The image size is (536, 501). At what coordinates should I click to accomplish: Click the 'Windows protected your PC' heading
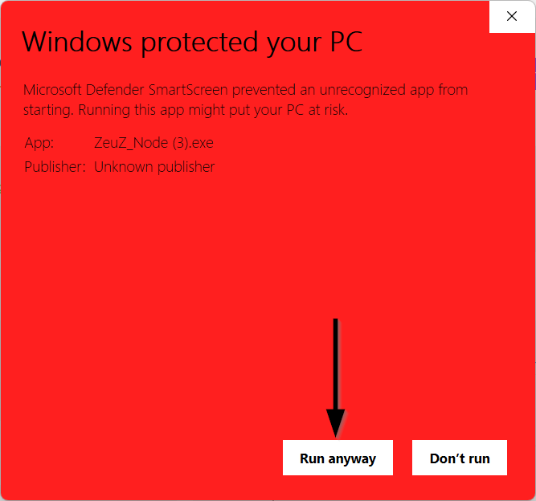click(x=192, y=43)
